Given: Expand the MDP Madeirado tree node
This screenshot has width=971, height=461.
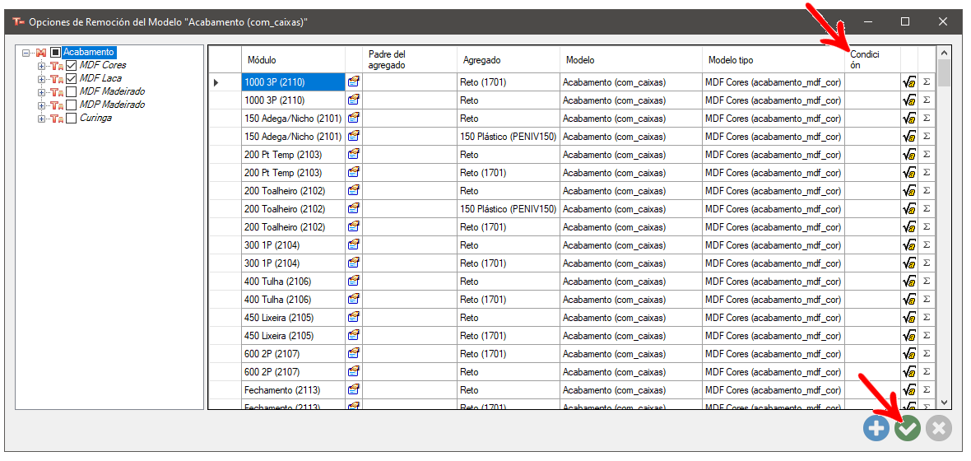Looking at the screenshot, I should point(41,105).
